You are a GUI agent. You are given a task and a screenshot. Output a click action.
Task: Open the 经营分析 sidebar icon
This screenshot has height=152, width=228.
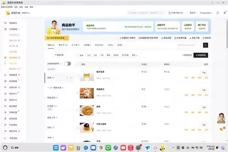[5, 87]
